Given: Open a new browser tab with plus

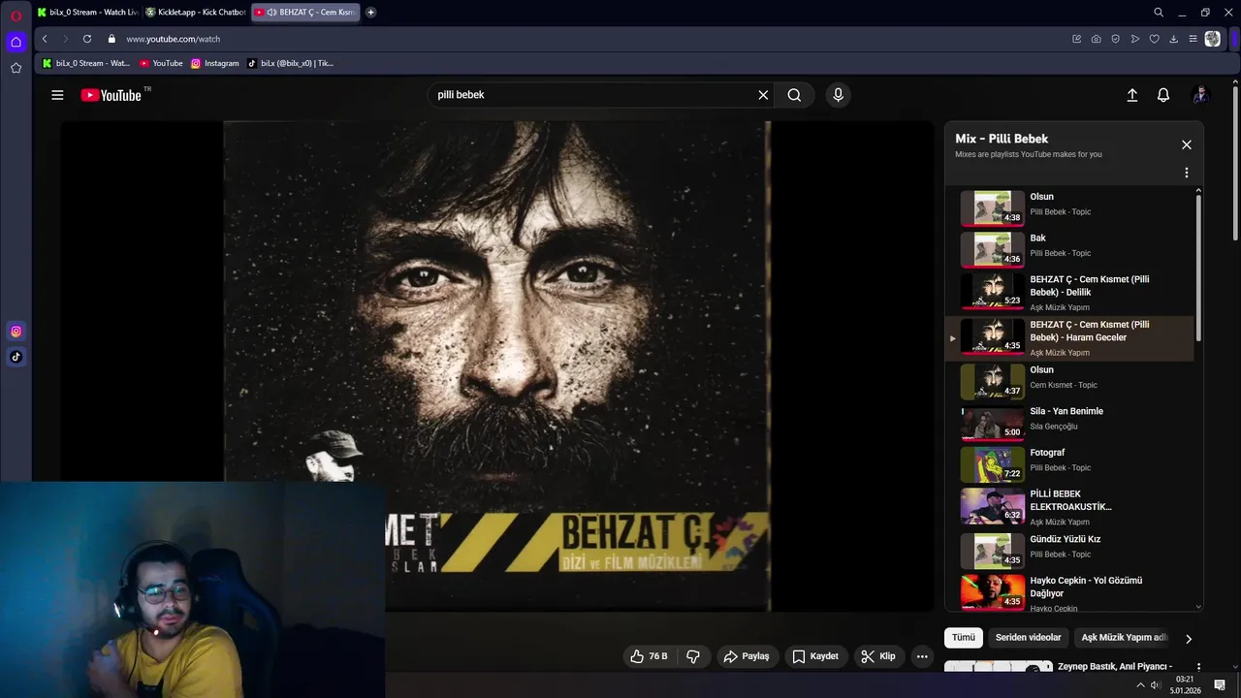Looking at the screenshot, I should click(371, 13).
